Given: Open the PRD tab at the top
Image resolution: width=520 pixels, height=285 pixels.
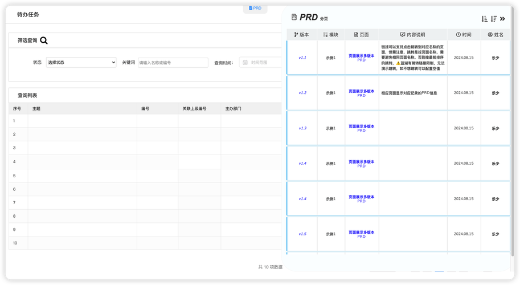Looking at the screenshot, I should [255, 8].
